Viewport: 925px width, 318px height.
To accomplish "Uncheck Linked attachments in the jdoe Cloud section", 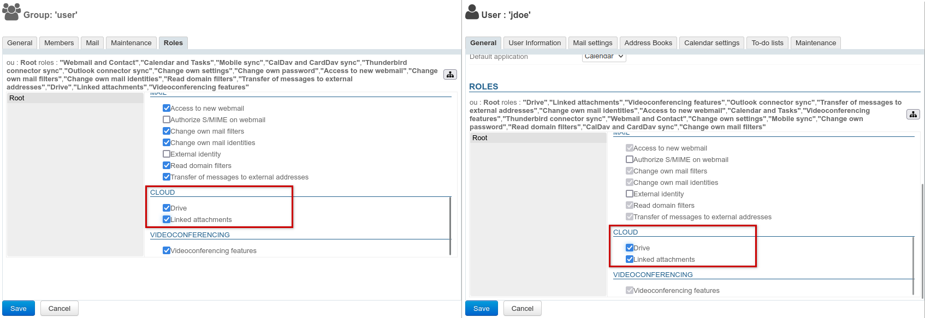I will point(630,259).
